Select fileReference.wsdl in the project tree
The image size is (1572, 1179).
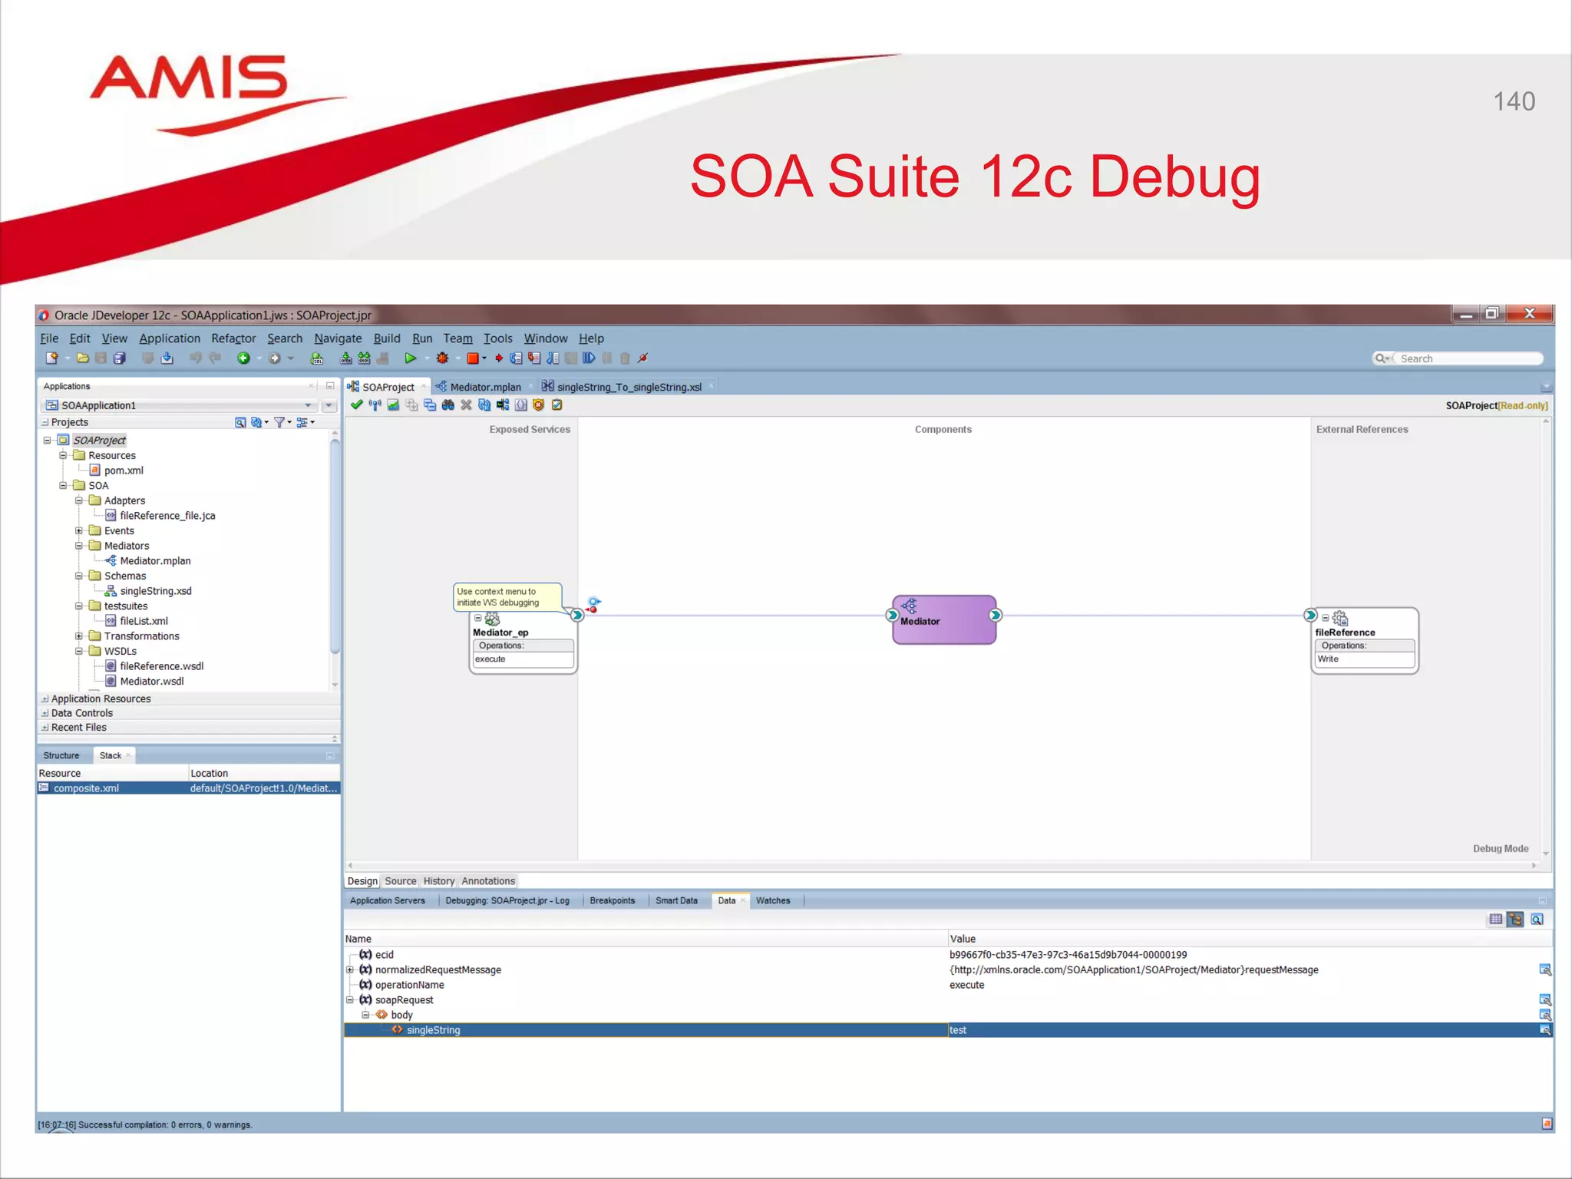coord(162,666)
